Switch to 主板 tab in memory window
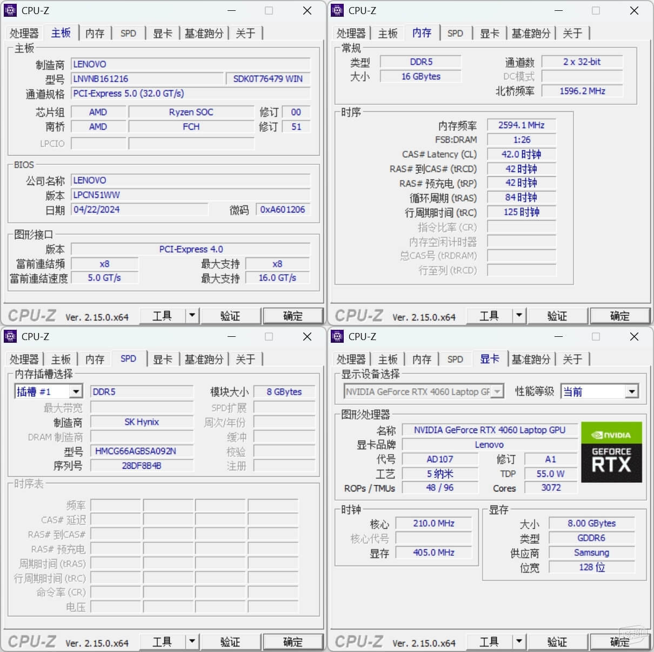 [x=388, y=34]
